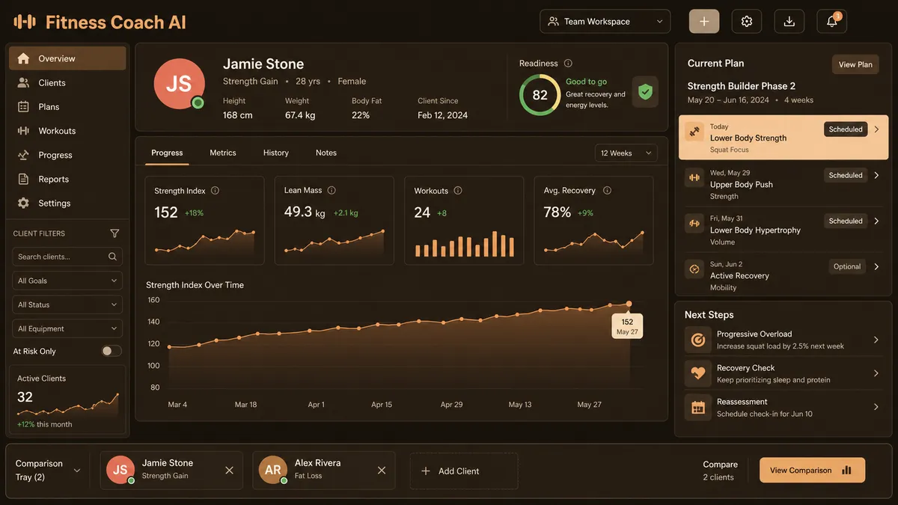Switch to the Notes tab

click(x=326, y=153)
